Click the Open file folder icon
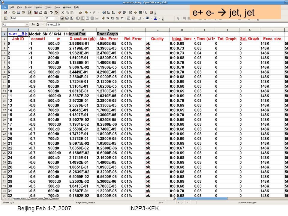 coord(14,12)
